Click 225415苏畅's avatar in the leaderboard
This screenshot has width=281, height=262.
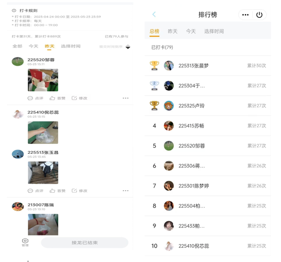tap(169, 126)
